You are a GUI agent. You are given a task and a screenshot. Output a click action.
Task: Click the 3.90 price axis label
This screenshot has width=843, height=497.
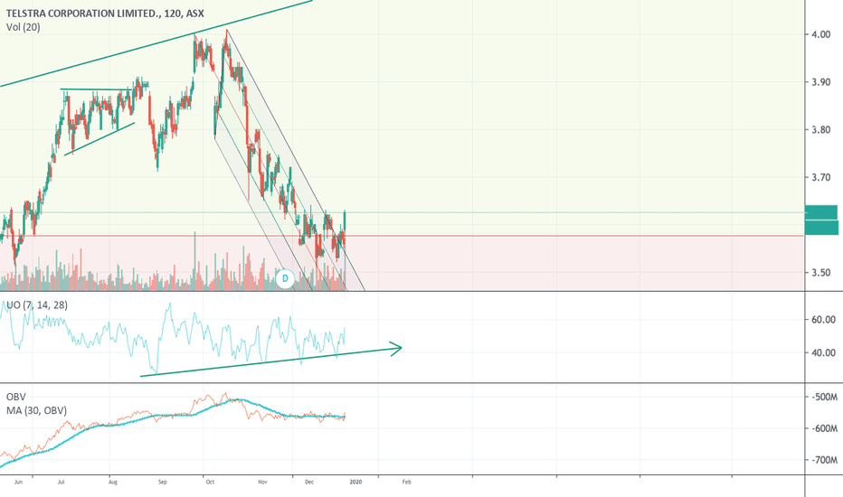[x=821, y=82]
